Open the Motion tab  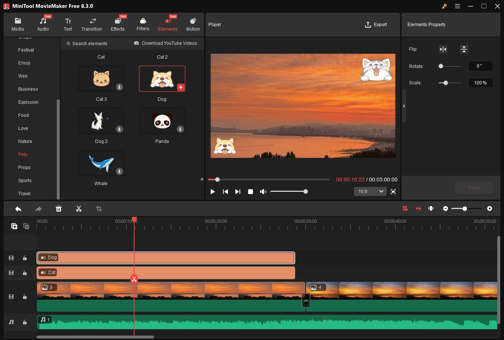pyautogui.click(x=193, y=25)
